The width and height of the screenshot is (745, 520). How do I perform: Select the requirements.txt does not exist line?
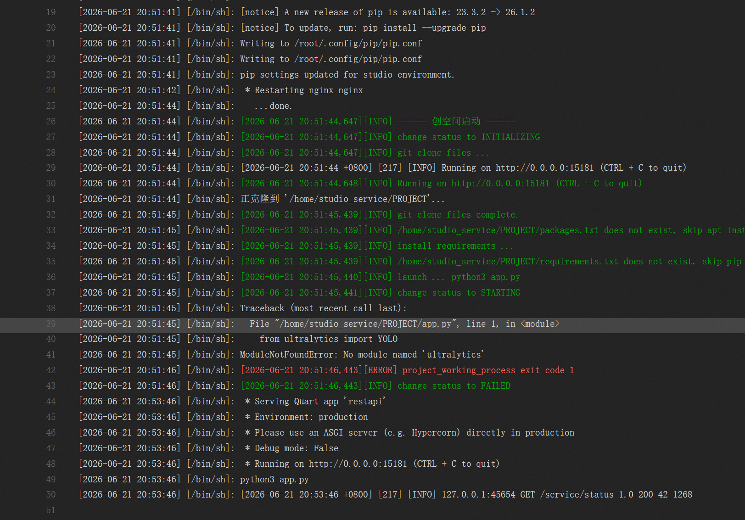[x=411, y=261]
